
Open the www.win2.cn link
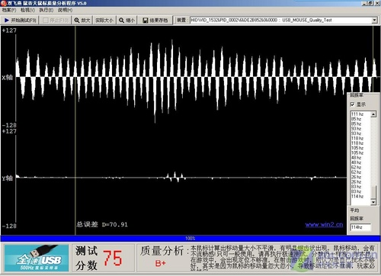point(324,224)
